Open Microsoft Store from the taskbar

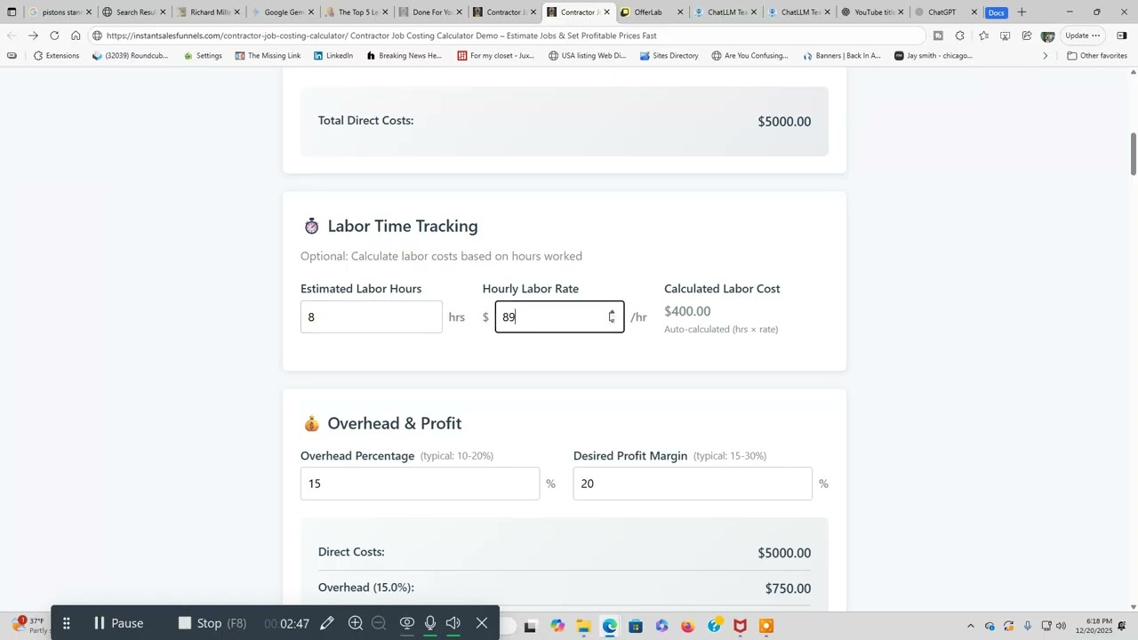coord(636,627)
